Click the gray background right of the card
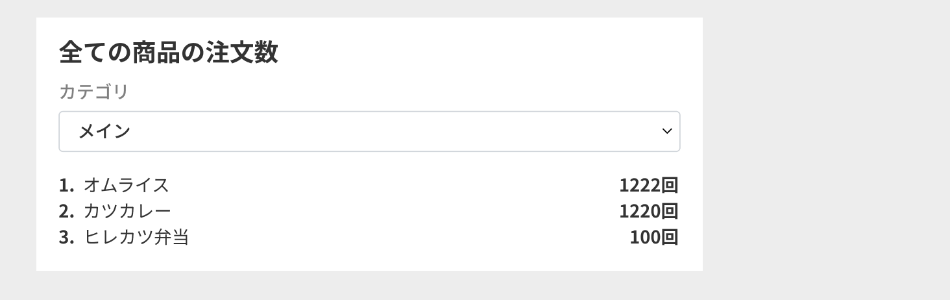Viewport: 950px width, 300px height. tap(824, 149)
